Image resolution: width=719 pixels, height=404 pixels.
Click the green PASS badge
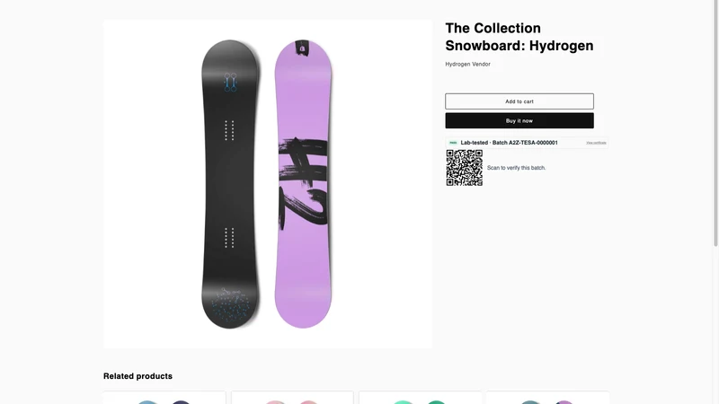click(453, 143)
